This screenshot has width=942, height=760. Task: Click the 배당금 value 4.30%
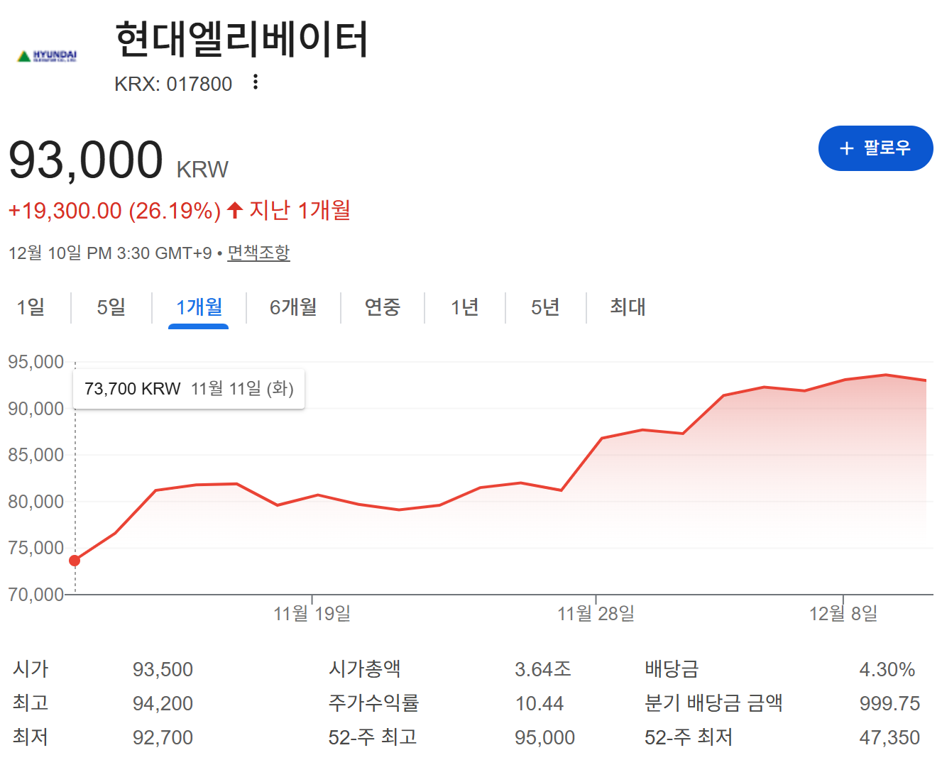887,669
